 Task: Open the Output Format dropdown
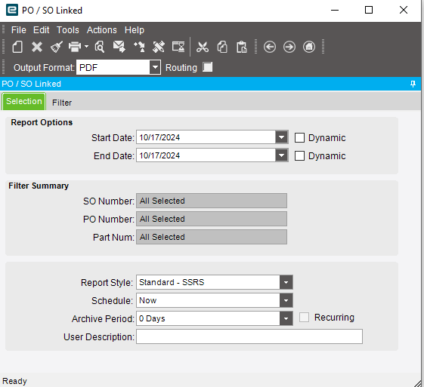tap(155, 67)
